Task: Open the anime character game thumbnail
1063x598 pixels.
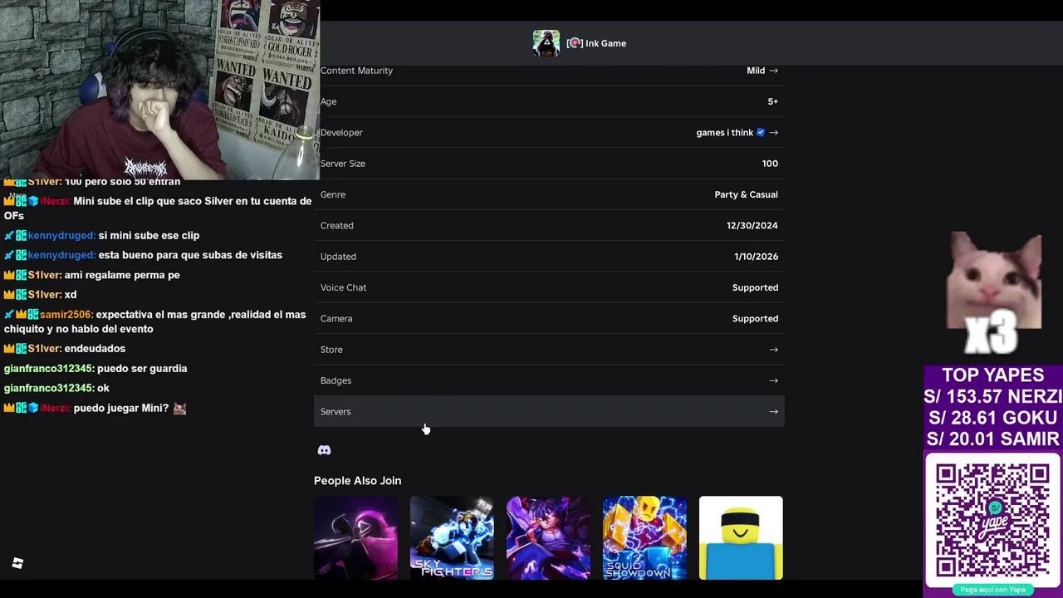Action: click(548, 537)
